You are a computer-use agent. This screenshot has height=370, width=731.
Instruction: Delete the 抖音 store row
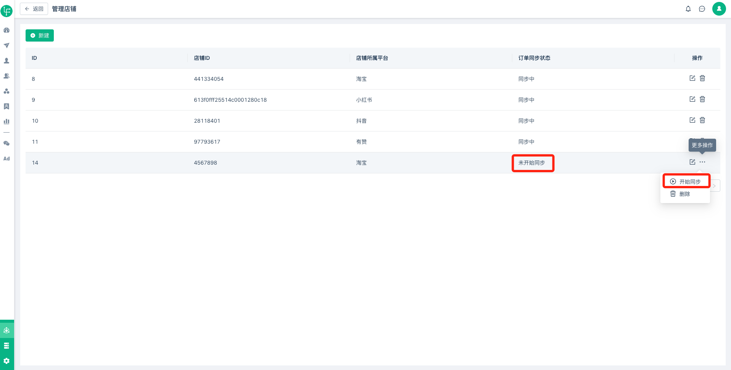tap(702, 120)
